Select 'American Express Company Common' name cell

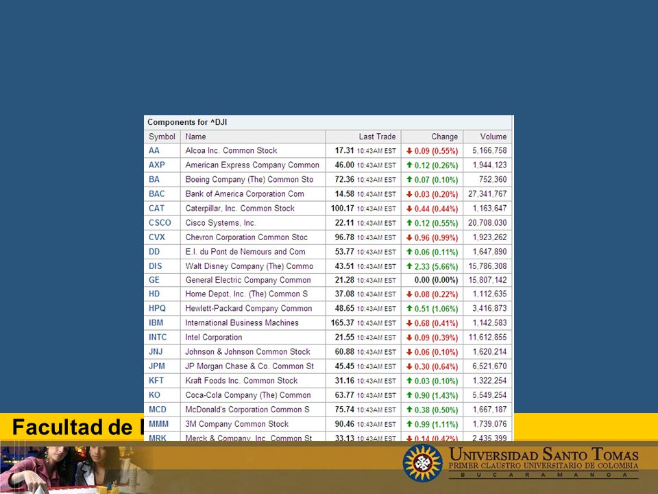(x=252, y=165)
